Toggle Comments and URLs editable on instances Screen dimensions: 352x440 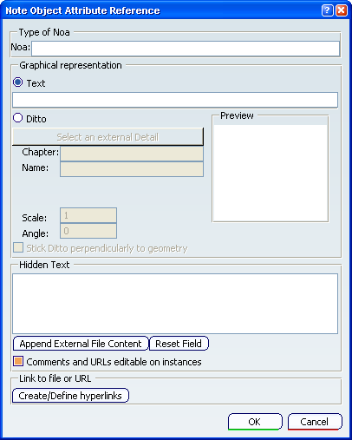pyautogui.click(x=18, y=361)
